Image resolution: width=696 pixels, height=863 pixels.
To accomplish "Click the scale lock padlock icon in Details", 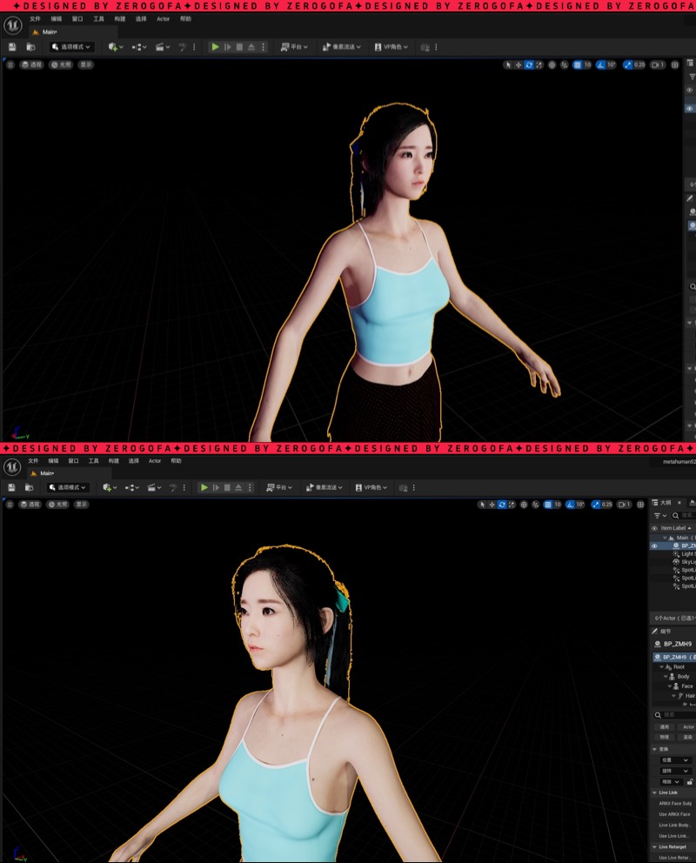I will (690, 782).
